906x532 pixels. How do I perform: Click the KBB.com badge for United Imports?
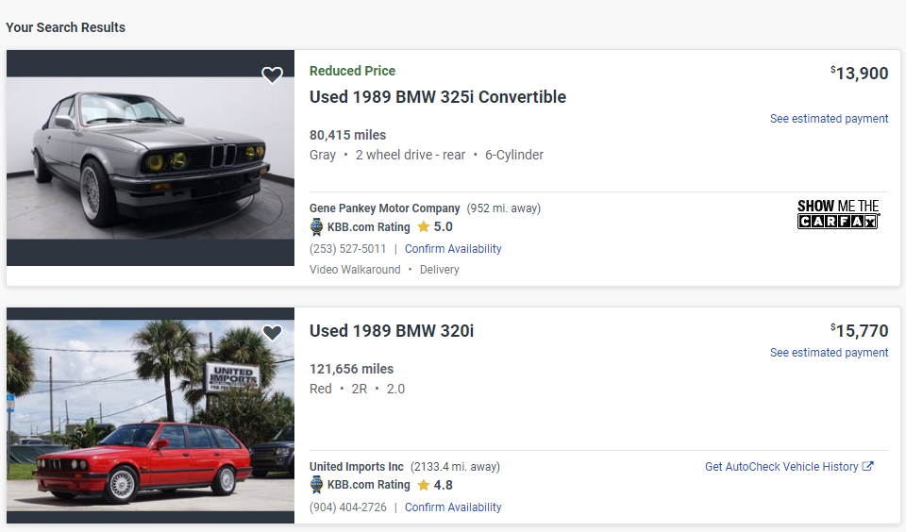317,485
